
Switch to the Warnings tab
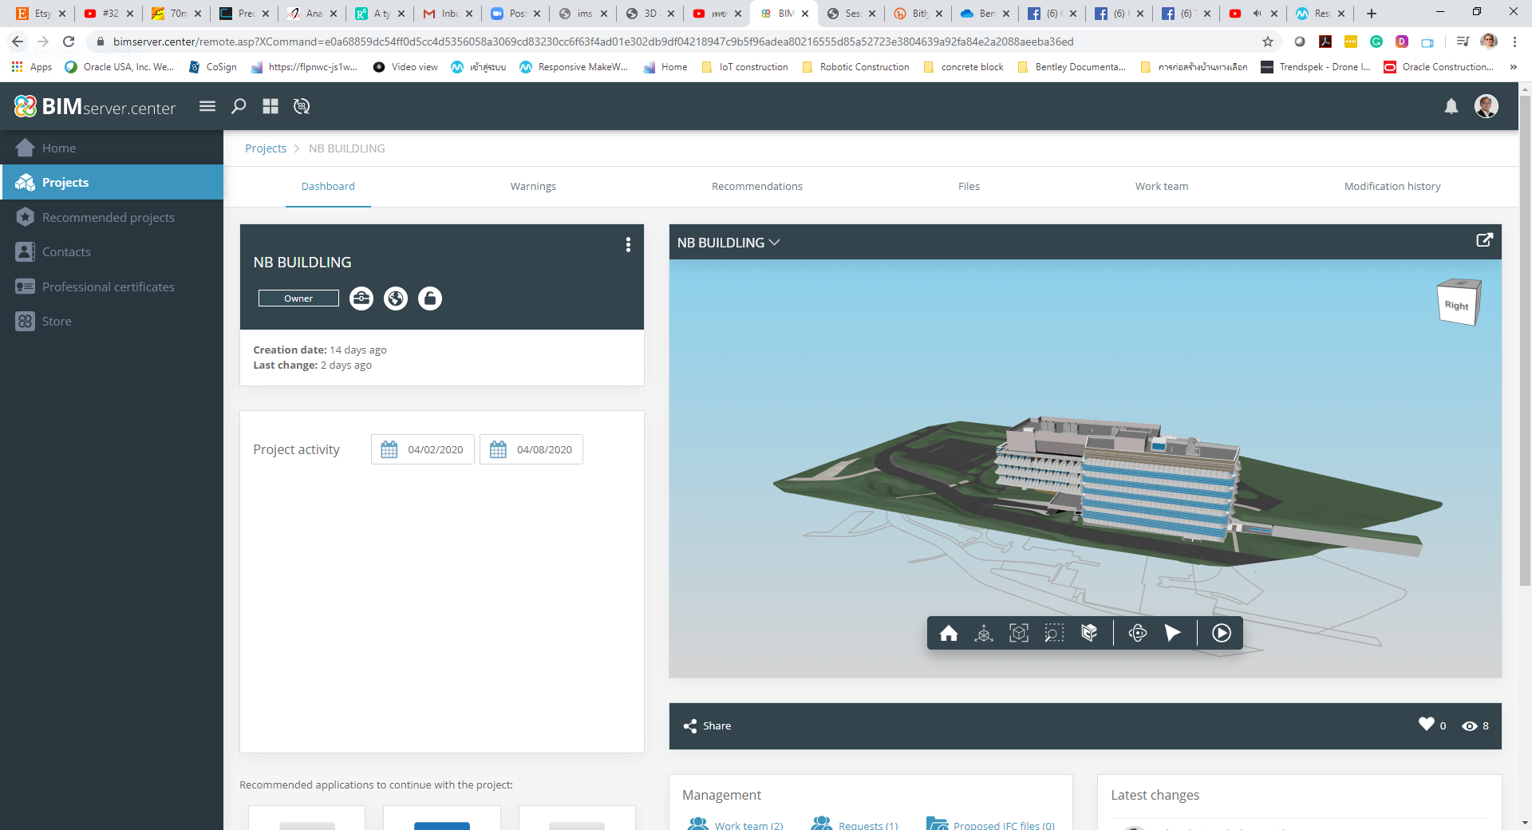coord(533,186)
